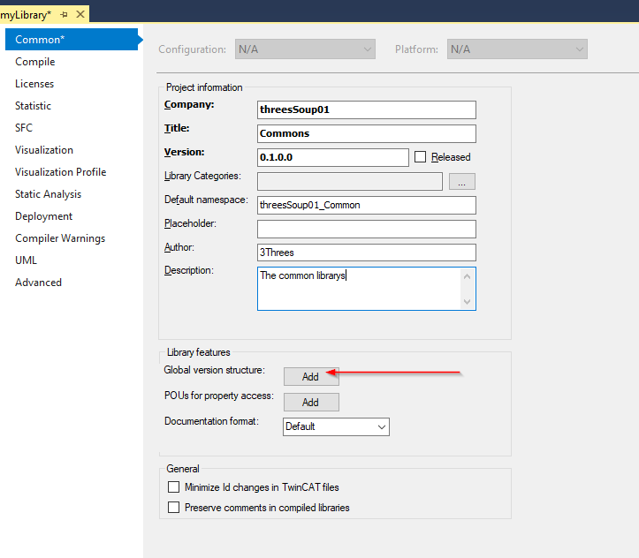This screenshot has height=558, width=639.
Task: Open the Platform dropdown
Action: (517, 49)
